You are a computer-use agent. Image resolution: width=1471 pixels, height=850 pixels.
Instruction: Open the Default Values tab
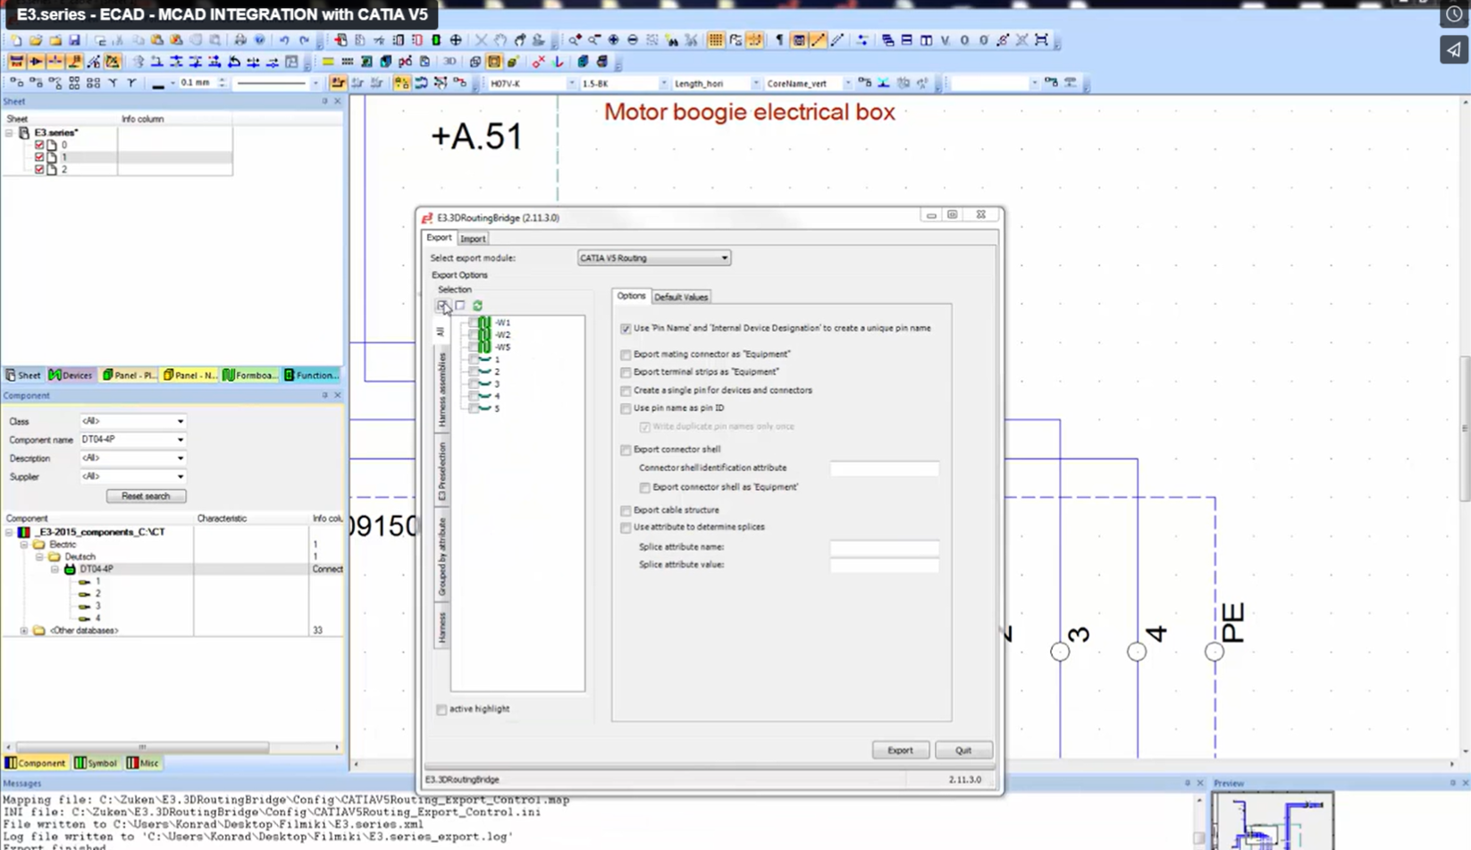(681, 296)
